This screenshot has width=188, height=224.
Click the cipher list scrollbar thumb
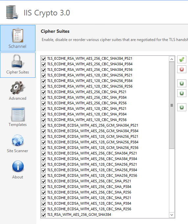tap(172, 105)
